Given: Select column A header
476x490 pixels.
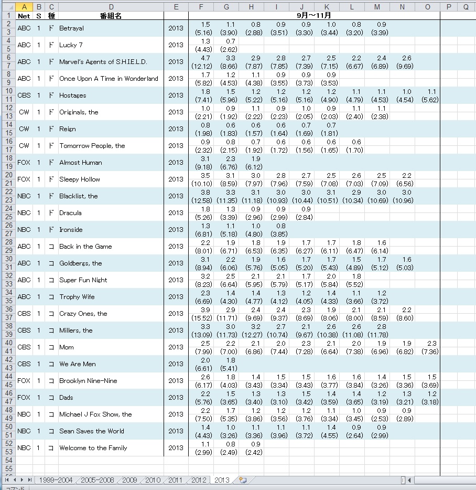Looking at the screenshot, I should coord(24,7).
